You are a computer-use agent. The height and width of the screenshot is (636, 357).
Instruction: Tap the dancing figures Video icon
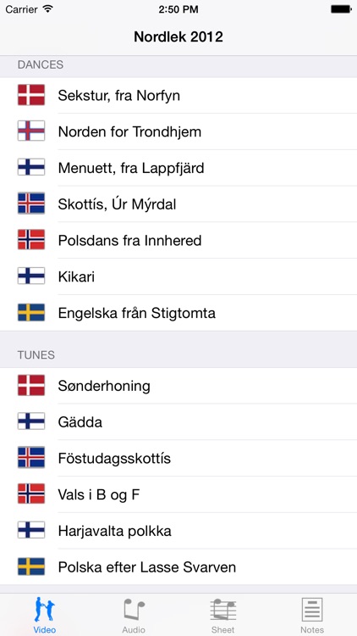point(45,609)
